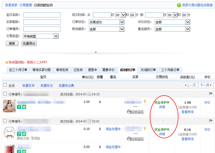Open the 售后服务 dropdown
The height and width of the screenshot is (153, 215).
click(x=172, y=29)
